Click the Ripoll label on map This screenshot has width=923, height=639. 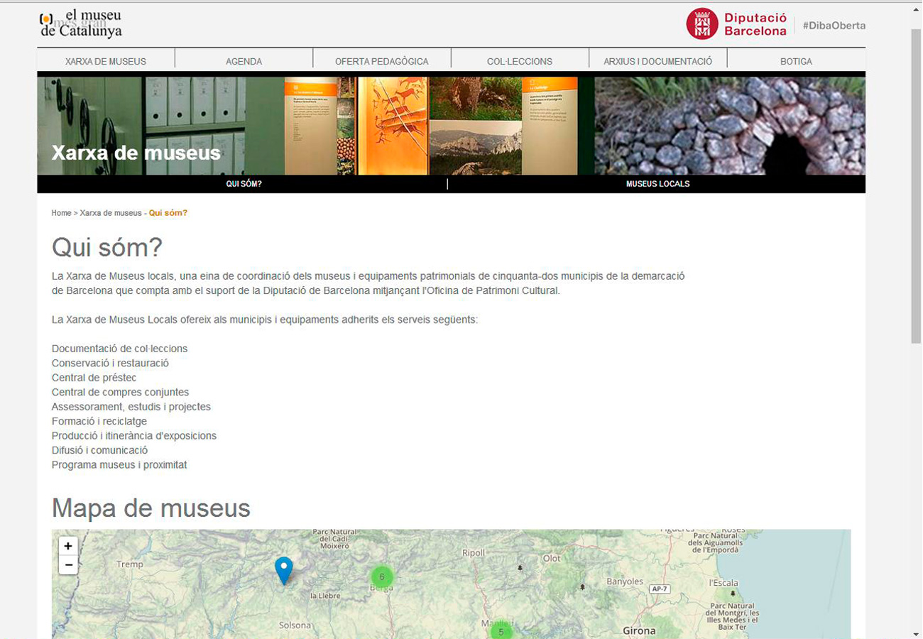[x=474, y=553]
